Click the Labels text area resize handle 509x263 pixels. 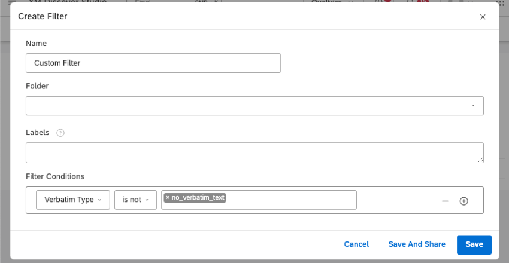pyautogui.click(x=480, y=160)
